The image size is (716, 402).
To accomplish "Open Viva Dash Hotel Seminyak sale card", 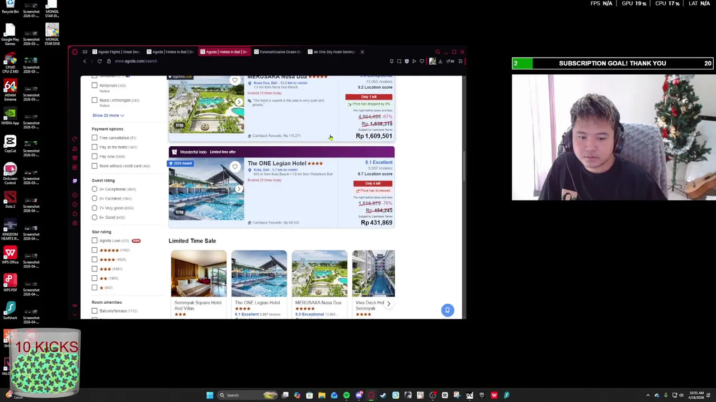I will (374, 284).
